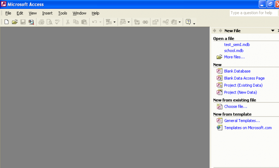Open recent file school.mdb
This screenshot has width=279, height=168.
click(233, 51)
